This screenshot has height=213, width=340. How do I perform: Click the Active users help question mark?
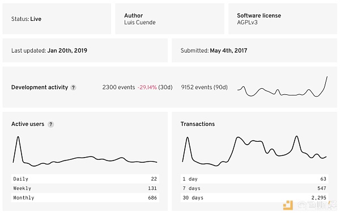pyautogui.click(x=51, y=124)
